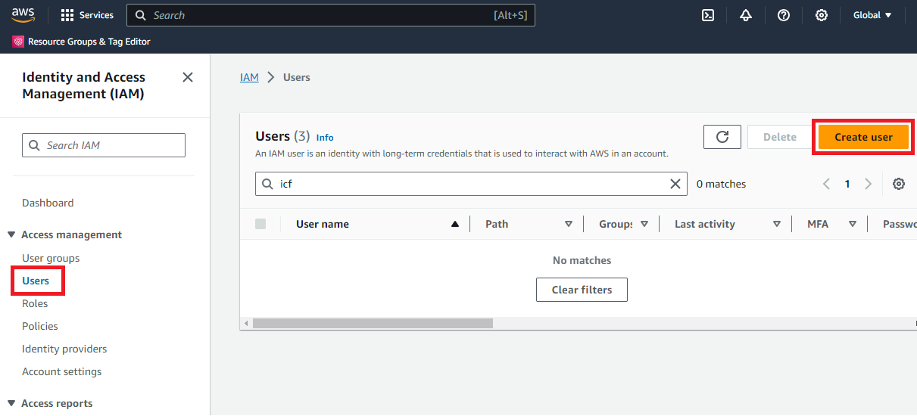Go to next page of users

(869, 184)
